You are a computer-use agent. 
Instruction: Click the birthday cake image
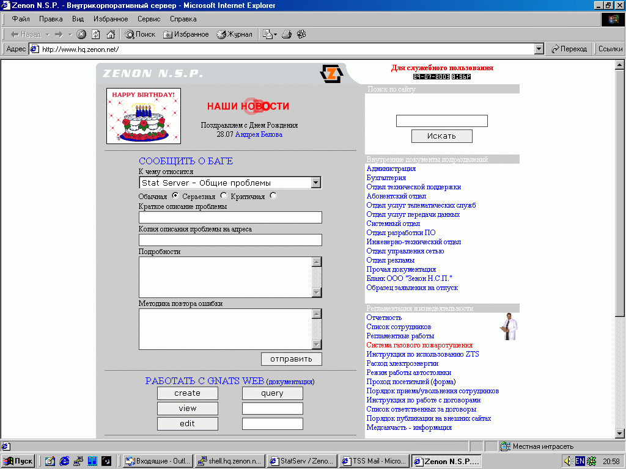point(144,115)
